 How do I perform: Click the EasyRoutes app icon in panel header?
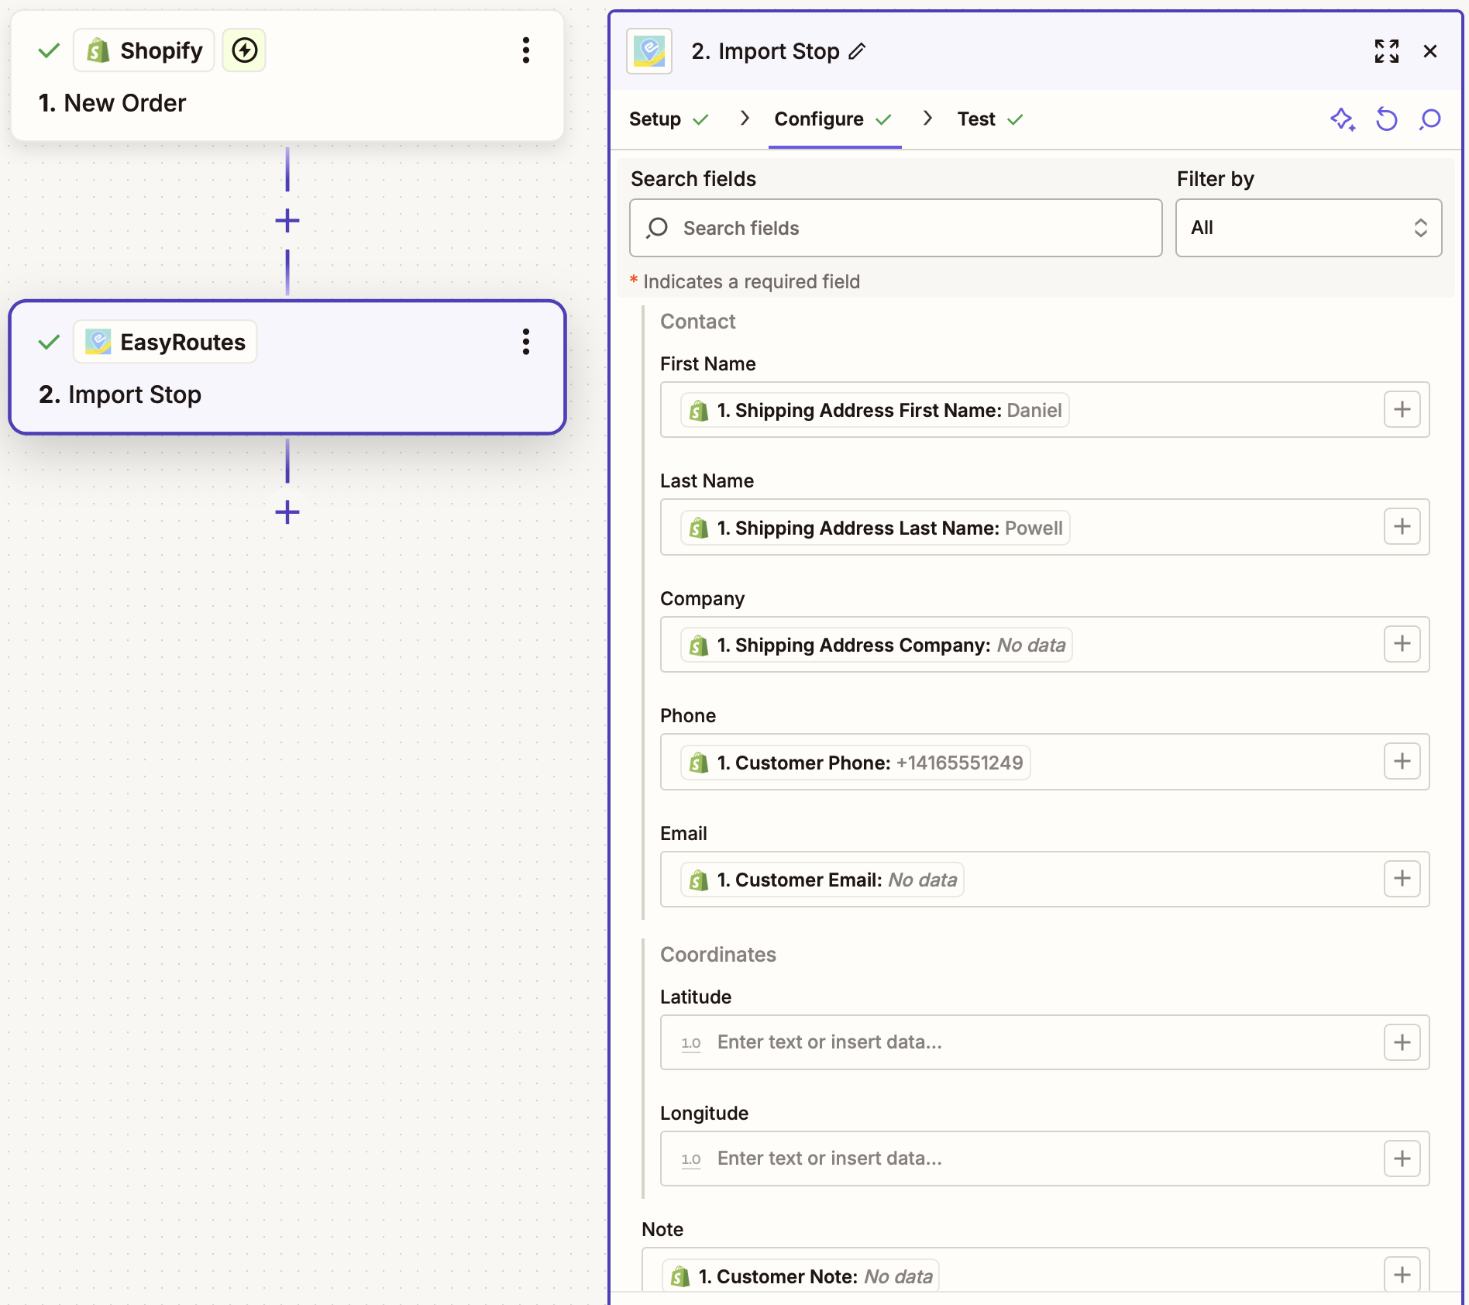pos(649,51)
